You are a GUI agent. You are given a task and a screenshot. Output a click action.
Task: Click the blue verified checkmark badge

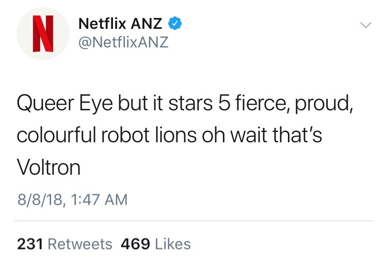coord(175,23)
